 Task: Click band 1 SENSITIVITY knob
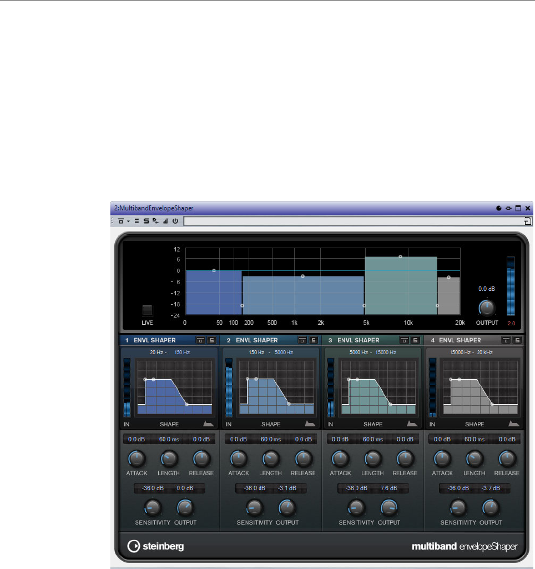click(x=152, y=508)
